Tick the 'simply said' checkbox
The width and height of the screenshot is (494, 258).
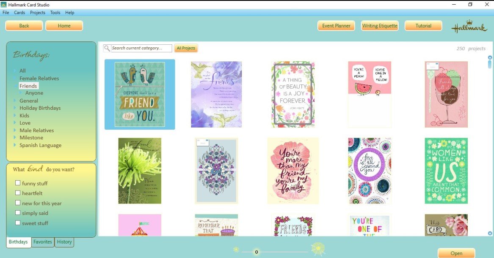pyautogui.click(x=18, y=213)
